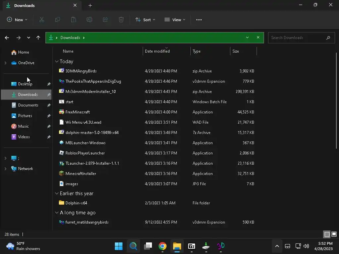
Task: Close the Downloads tab
Action: (x=75, y=5)
